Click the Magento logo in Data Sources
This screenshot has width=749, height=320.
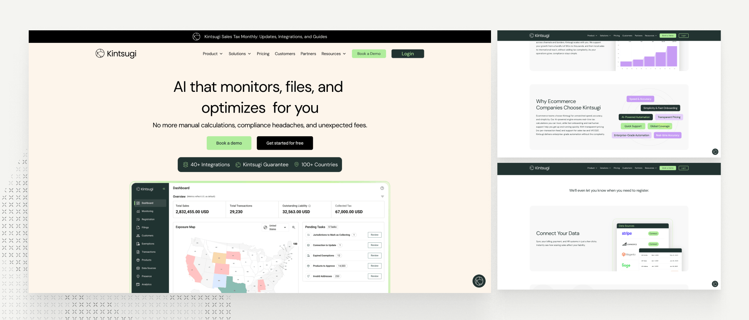pos(629,254)
